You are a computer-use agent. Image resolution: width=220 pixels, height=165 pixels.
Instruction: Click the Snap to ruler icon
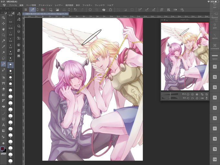pyautogui.click(x=140, y=10)
